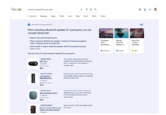166x115 pixels.
Task: Open the Ultimate Ears MEGABOOM 3 title
Action: tap(46, 77)
